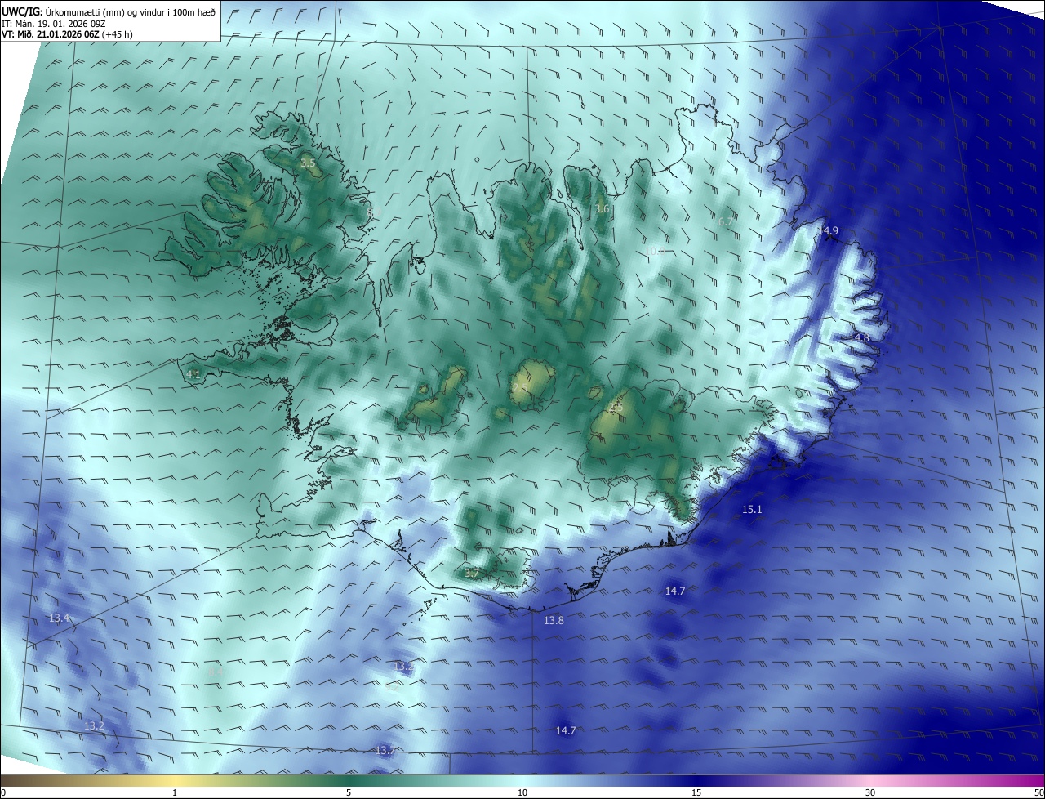
Task: Click the 3.7 value label on the south glacier
Action: pyautogui.click(x=471, y=574)
